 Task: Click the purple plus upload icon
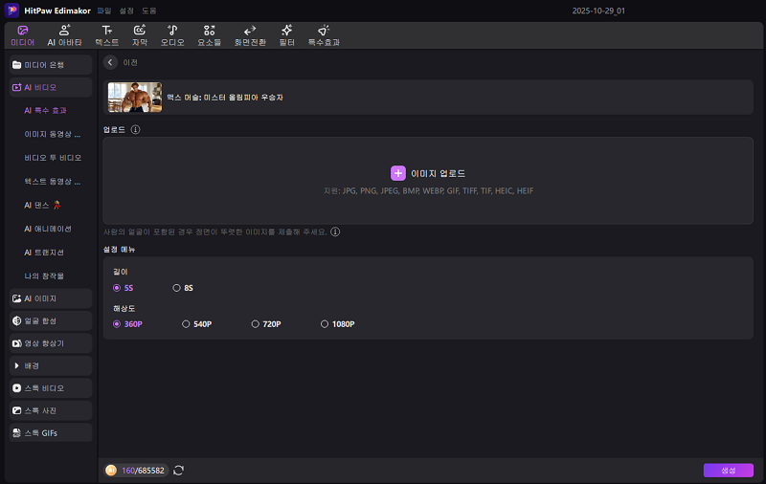[398, 173]
